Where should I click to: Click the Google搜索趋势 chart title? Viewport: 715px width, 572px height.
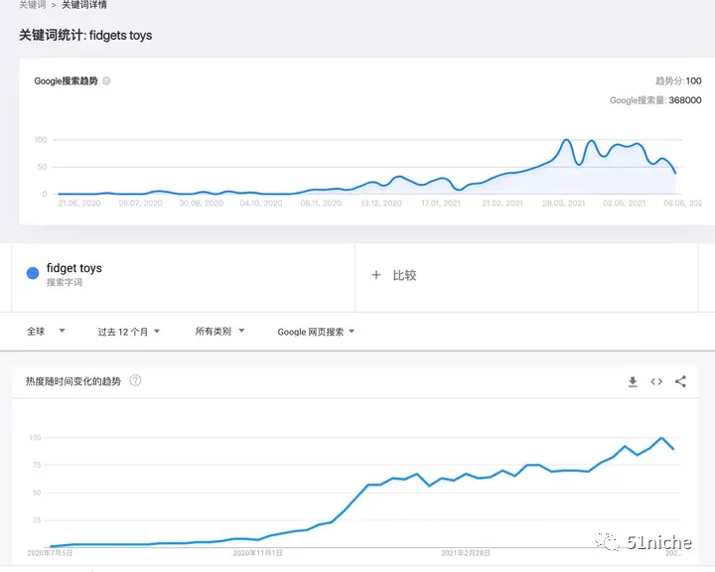(67, 81)
